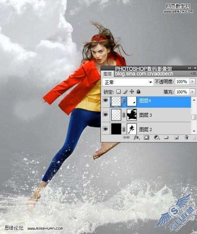Click the 填充 100% value field
The image size is (197, 234).
coord(182,92)
